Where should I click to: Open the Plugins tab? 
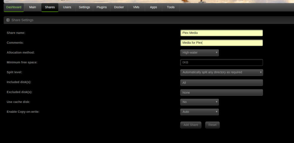(x=102, y=7)
